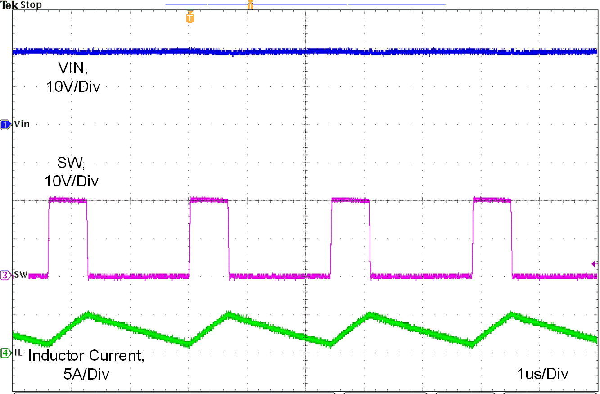The width and height of the screenshot is (600, 394).
Task: Expand channel 1 settings via Vin label
Action: (x=21, y=124)
